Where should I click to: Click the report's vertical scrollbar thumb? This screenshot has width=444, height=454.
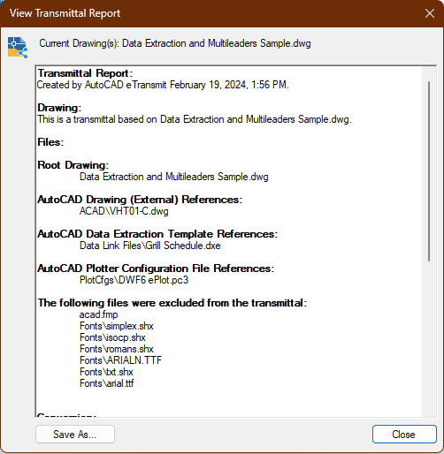point(429,171)
